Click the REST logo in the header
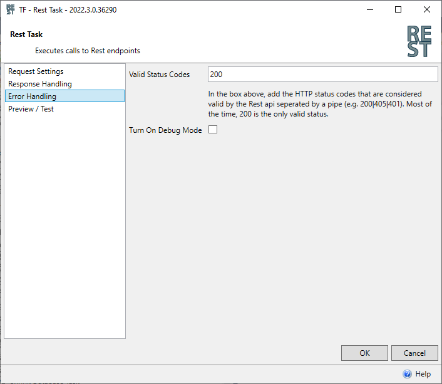 [x=419, y=41]
